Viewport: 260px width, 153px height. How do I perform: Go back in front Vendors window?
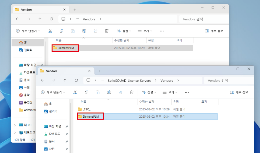pyautogui.click(x=43, y=80)
